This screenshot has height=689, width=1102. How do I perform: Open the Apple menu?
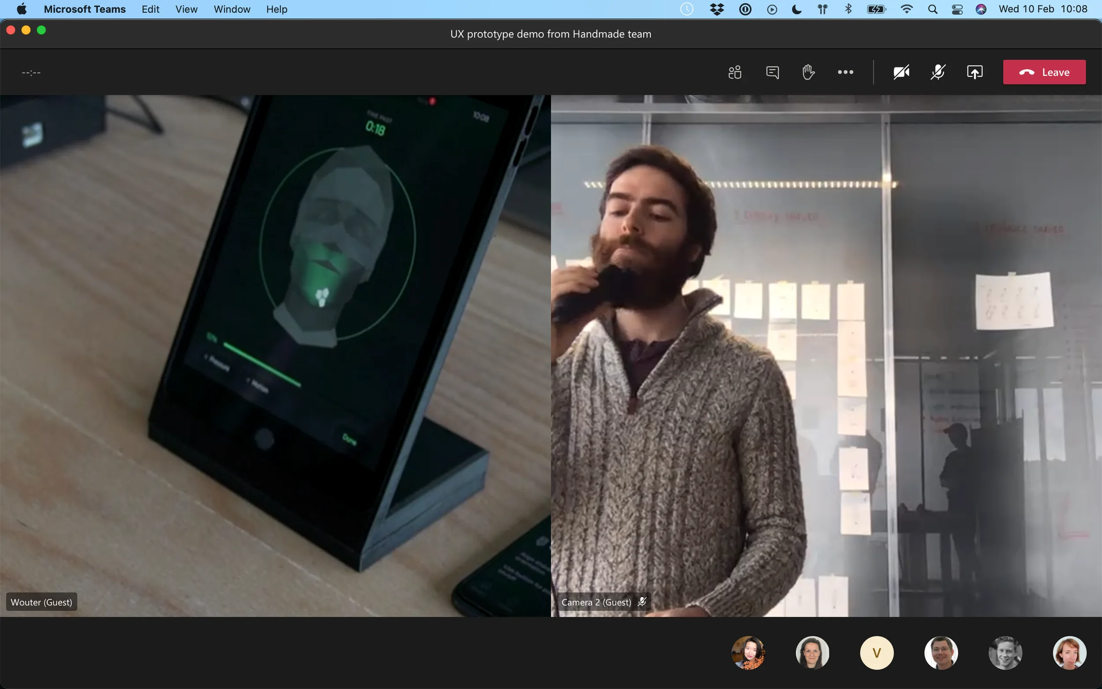coord(22,9)
